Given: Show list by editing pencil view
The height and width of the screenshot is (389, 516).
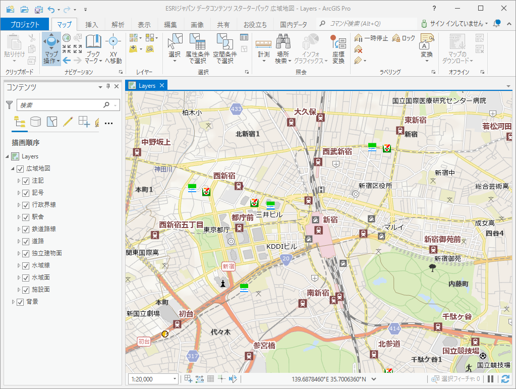Looking at the screenshot, I should [68, 122].
